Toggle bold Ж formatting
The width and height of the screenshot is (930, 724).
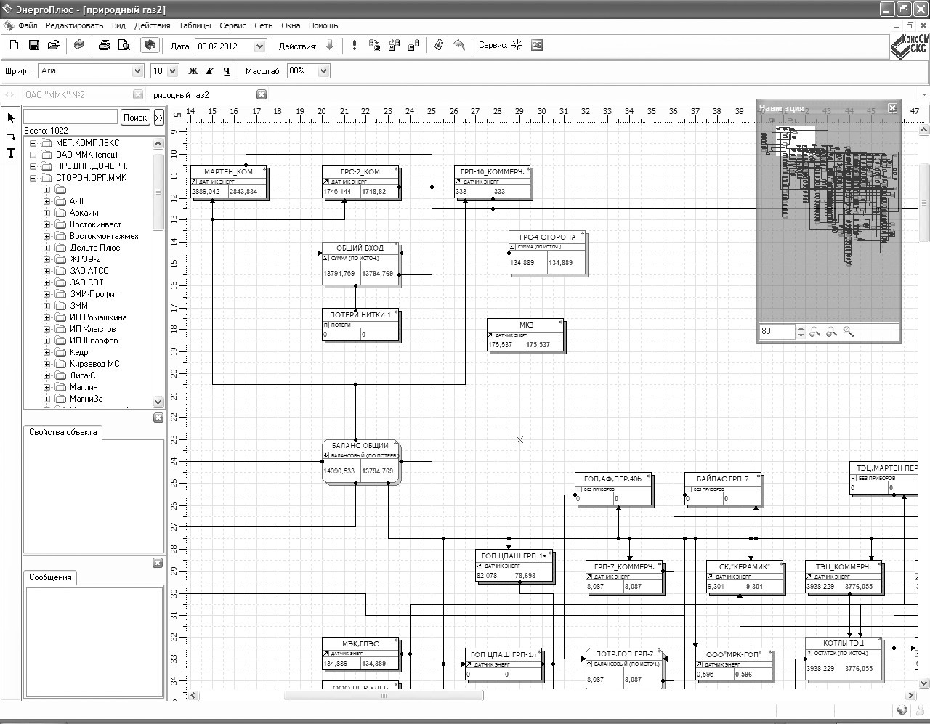point(193,70)
